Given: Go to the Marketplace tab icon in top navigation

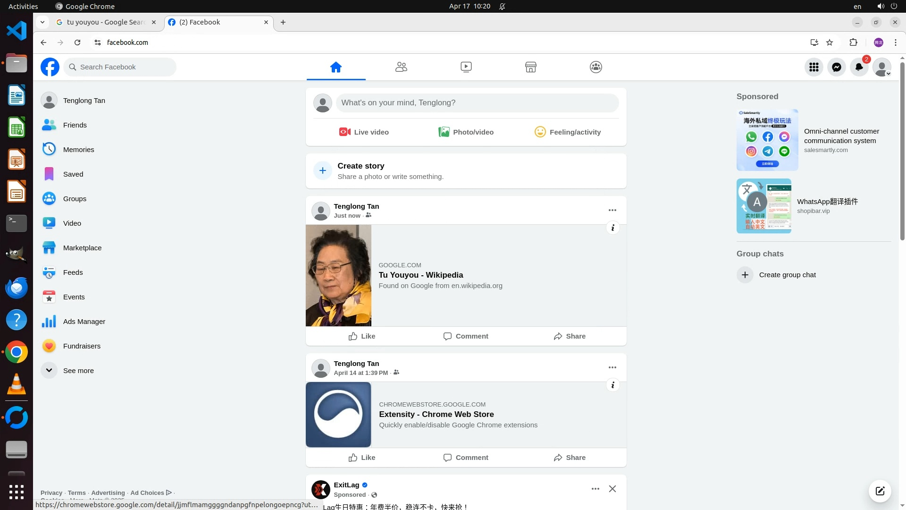Looking at the screenshot, I should pos(530,67).
